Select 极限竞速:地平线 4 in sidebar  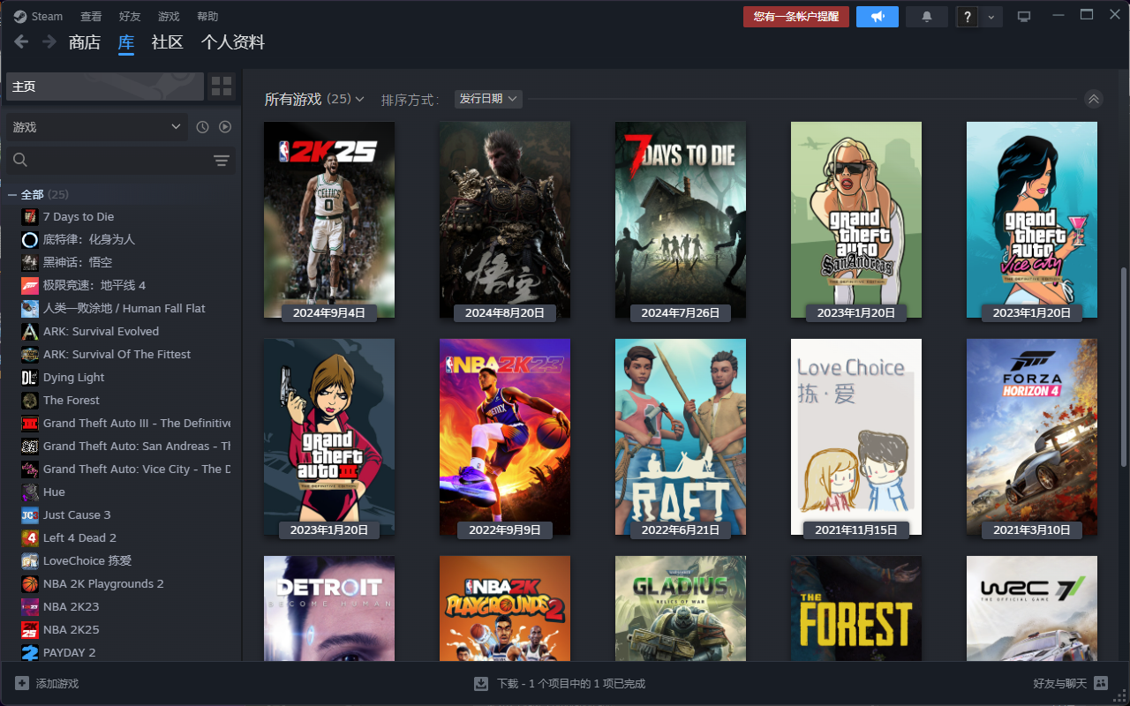(x=94, y=285)
